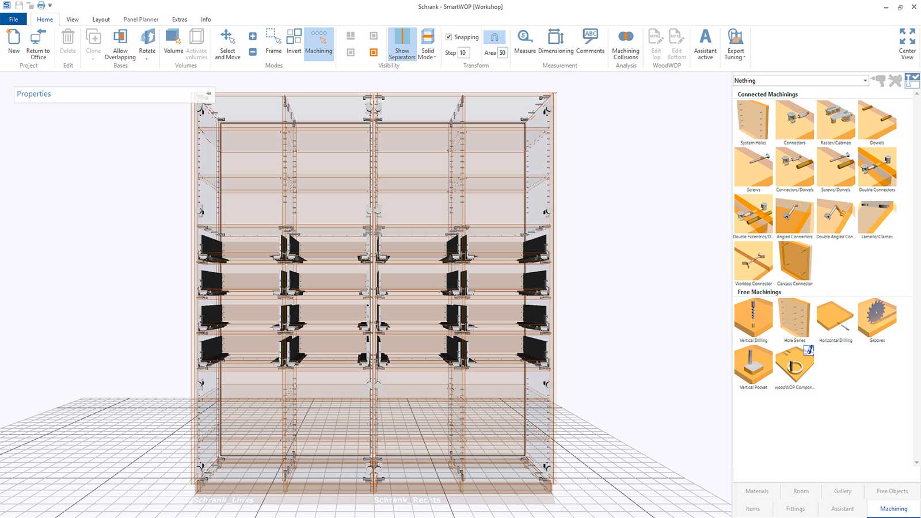Open the Panel Planner ribbon tab
Viewport: 921px width, 518px height.
point(140,20)
